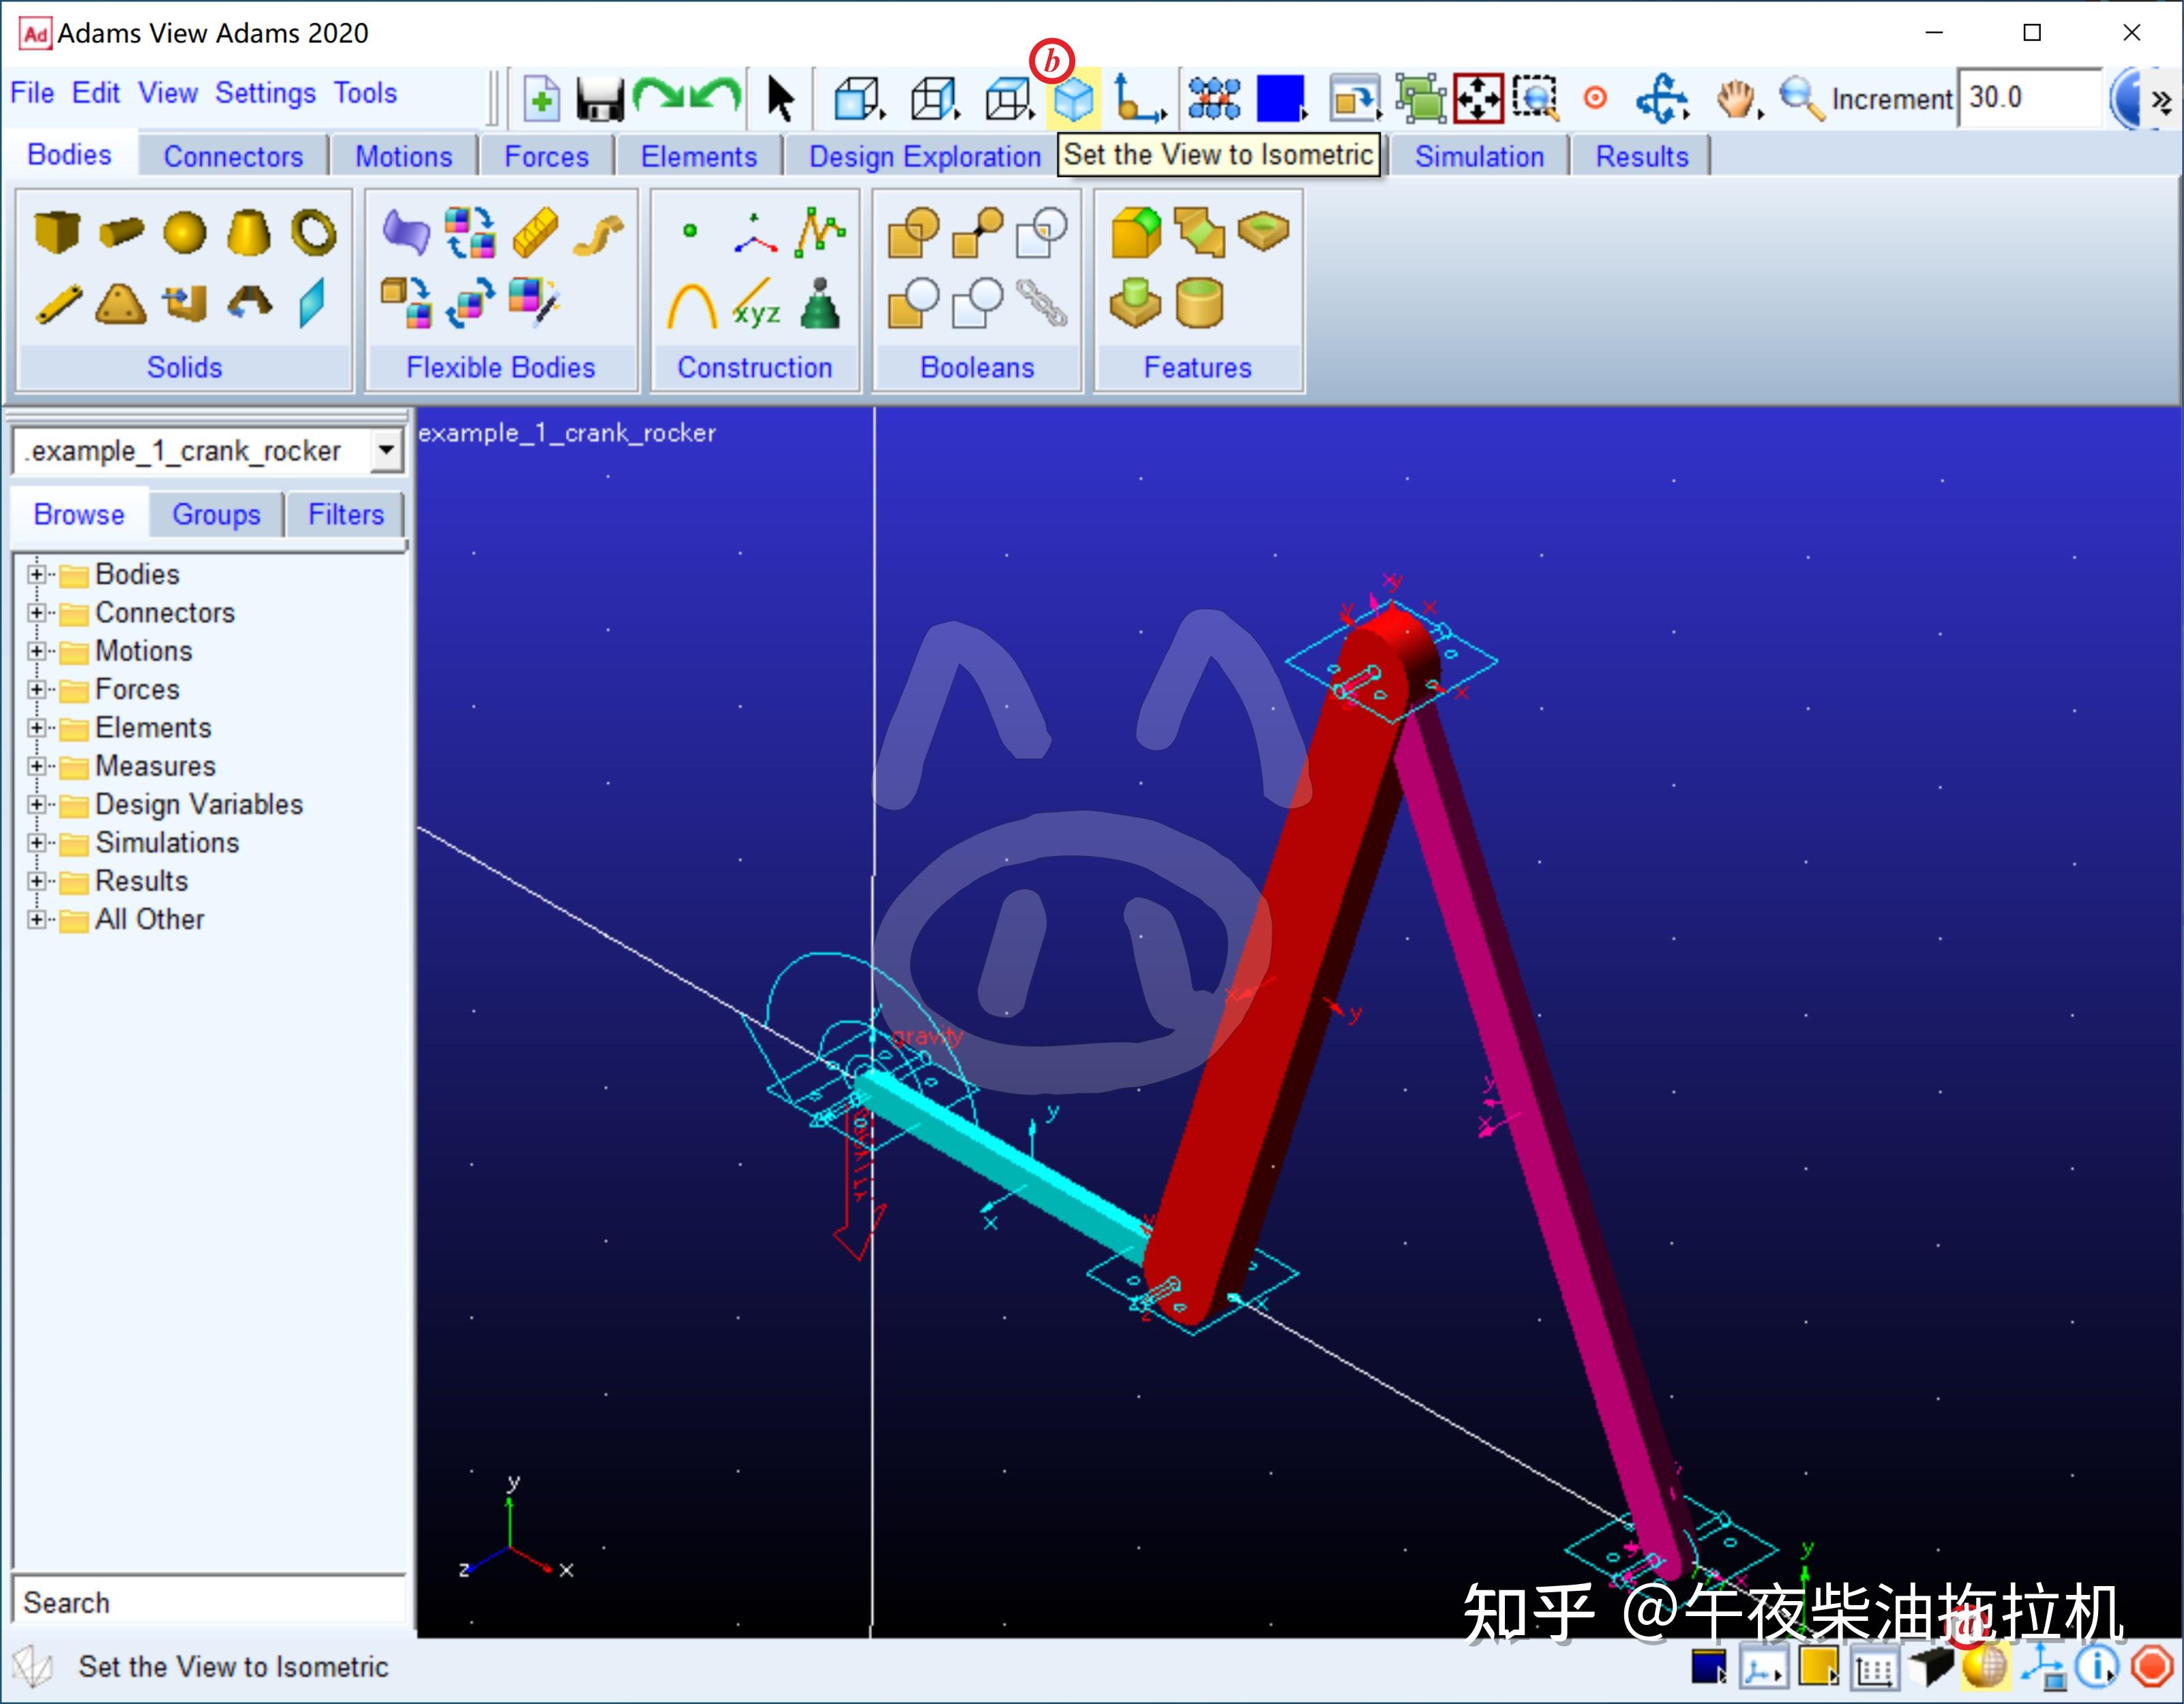Click the hand pan view tool
2184x1704 pixels.
coord(1735,99)
